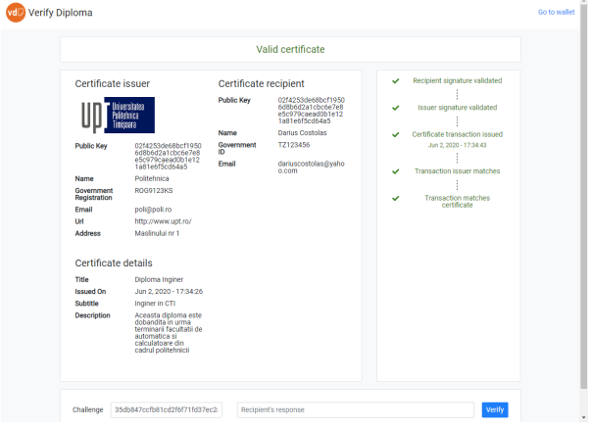Click the page vertical scrollbar
The width and height of the screenshot is (590, 428).
583,196
